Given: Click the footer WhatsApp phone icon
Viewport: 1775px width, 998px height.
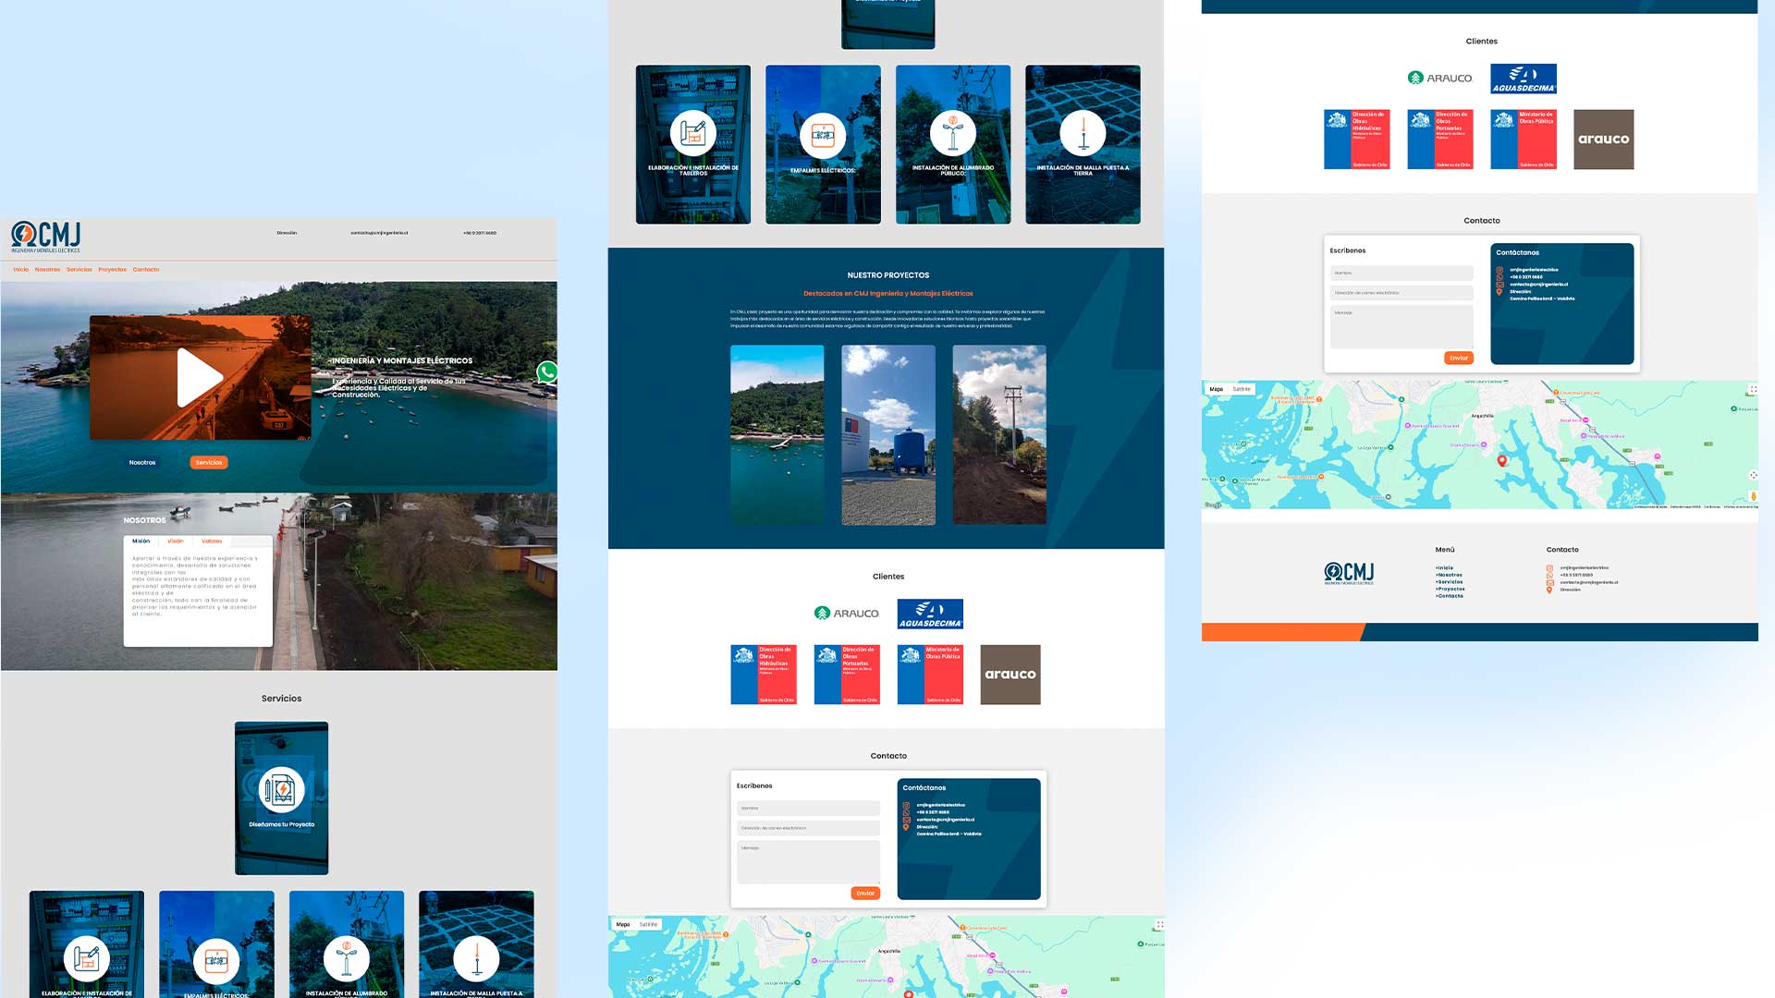Looking at the screenshot, I should (1549, 575).
